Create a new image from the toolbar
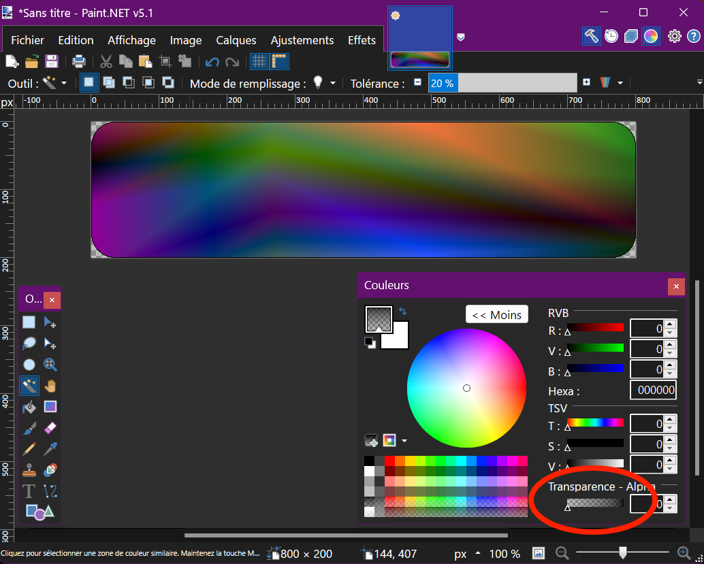This screenshot has width=704, height=564. click(x=12, y=61)
